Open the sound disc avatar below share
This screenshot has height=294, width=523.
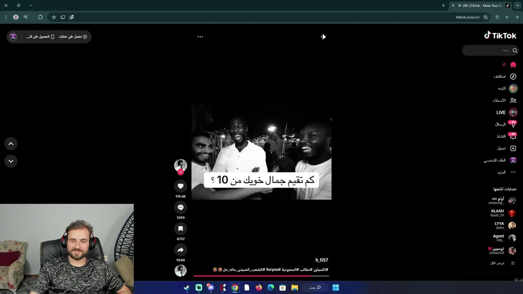[x=181, y=270]
